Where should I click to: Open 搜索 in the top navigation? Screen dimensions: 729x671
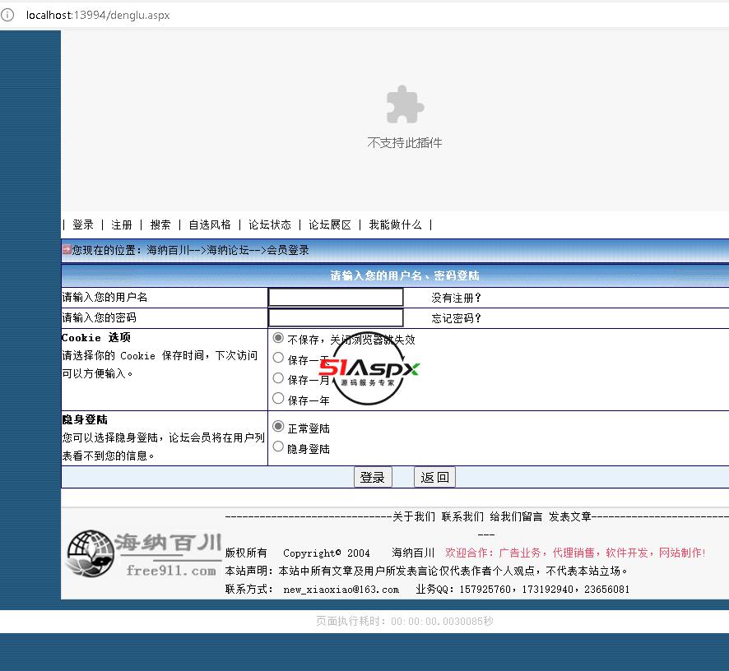tap(160, 225)
